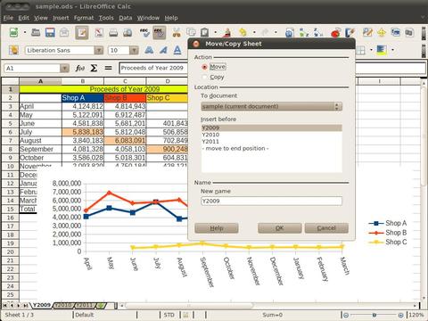Click the Hyperlink globe icon
The height and width of the screenshot is (321, 428).
coord(289,32)
